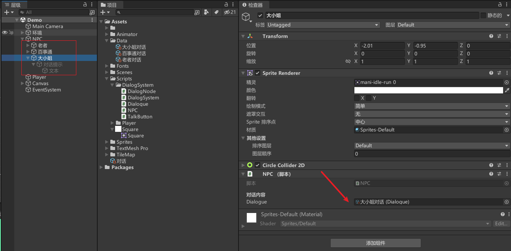The height and width of the screenshot is (251, 511).
Task: Toggle flip X checkbox
Action: 357,98
